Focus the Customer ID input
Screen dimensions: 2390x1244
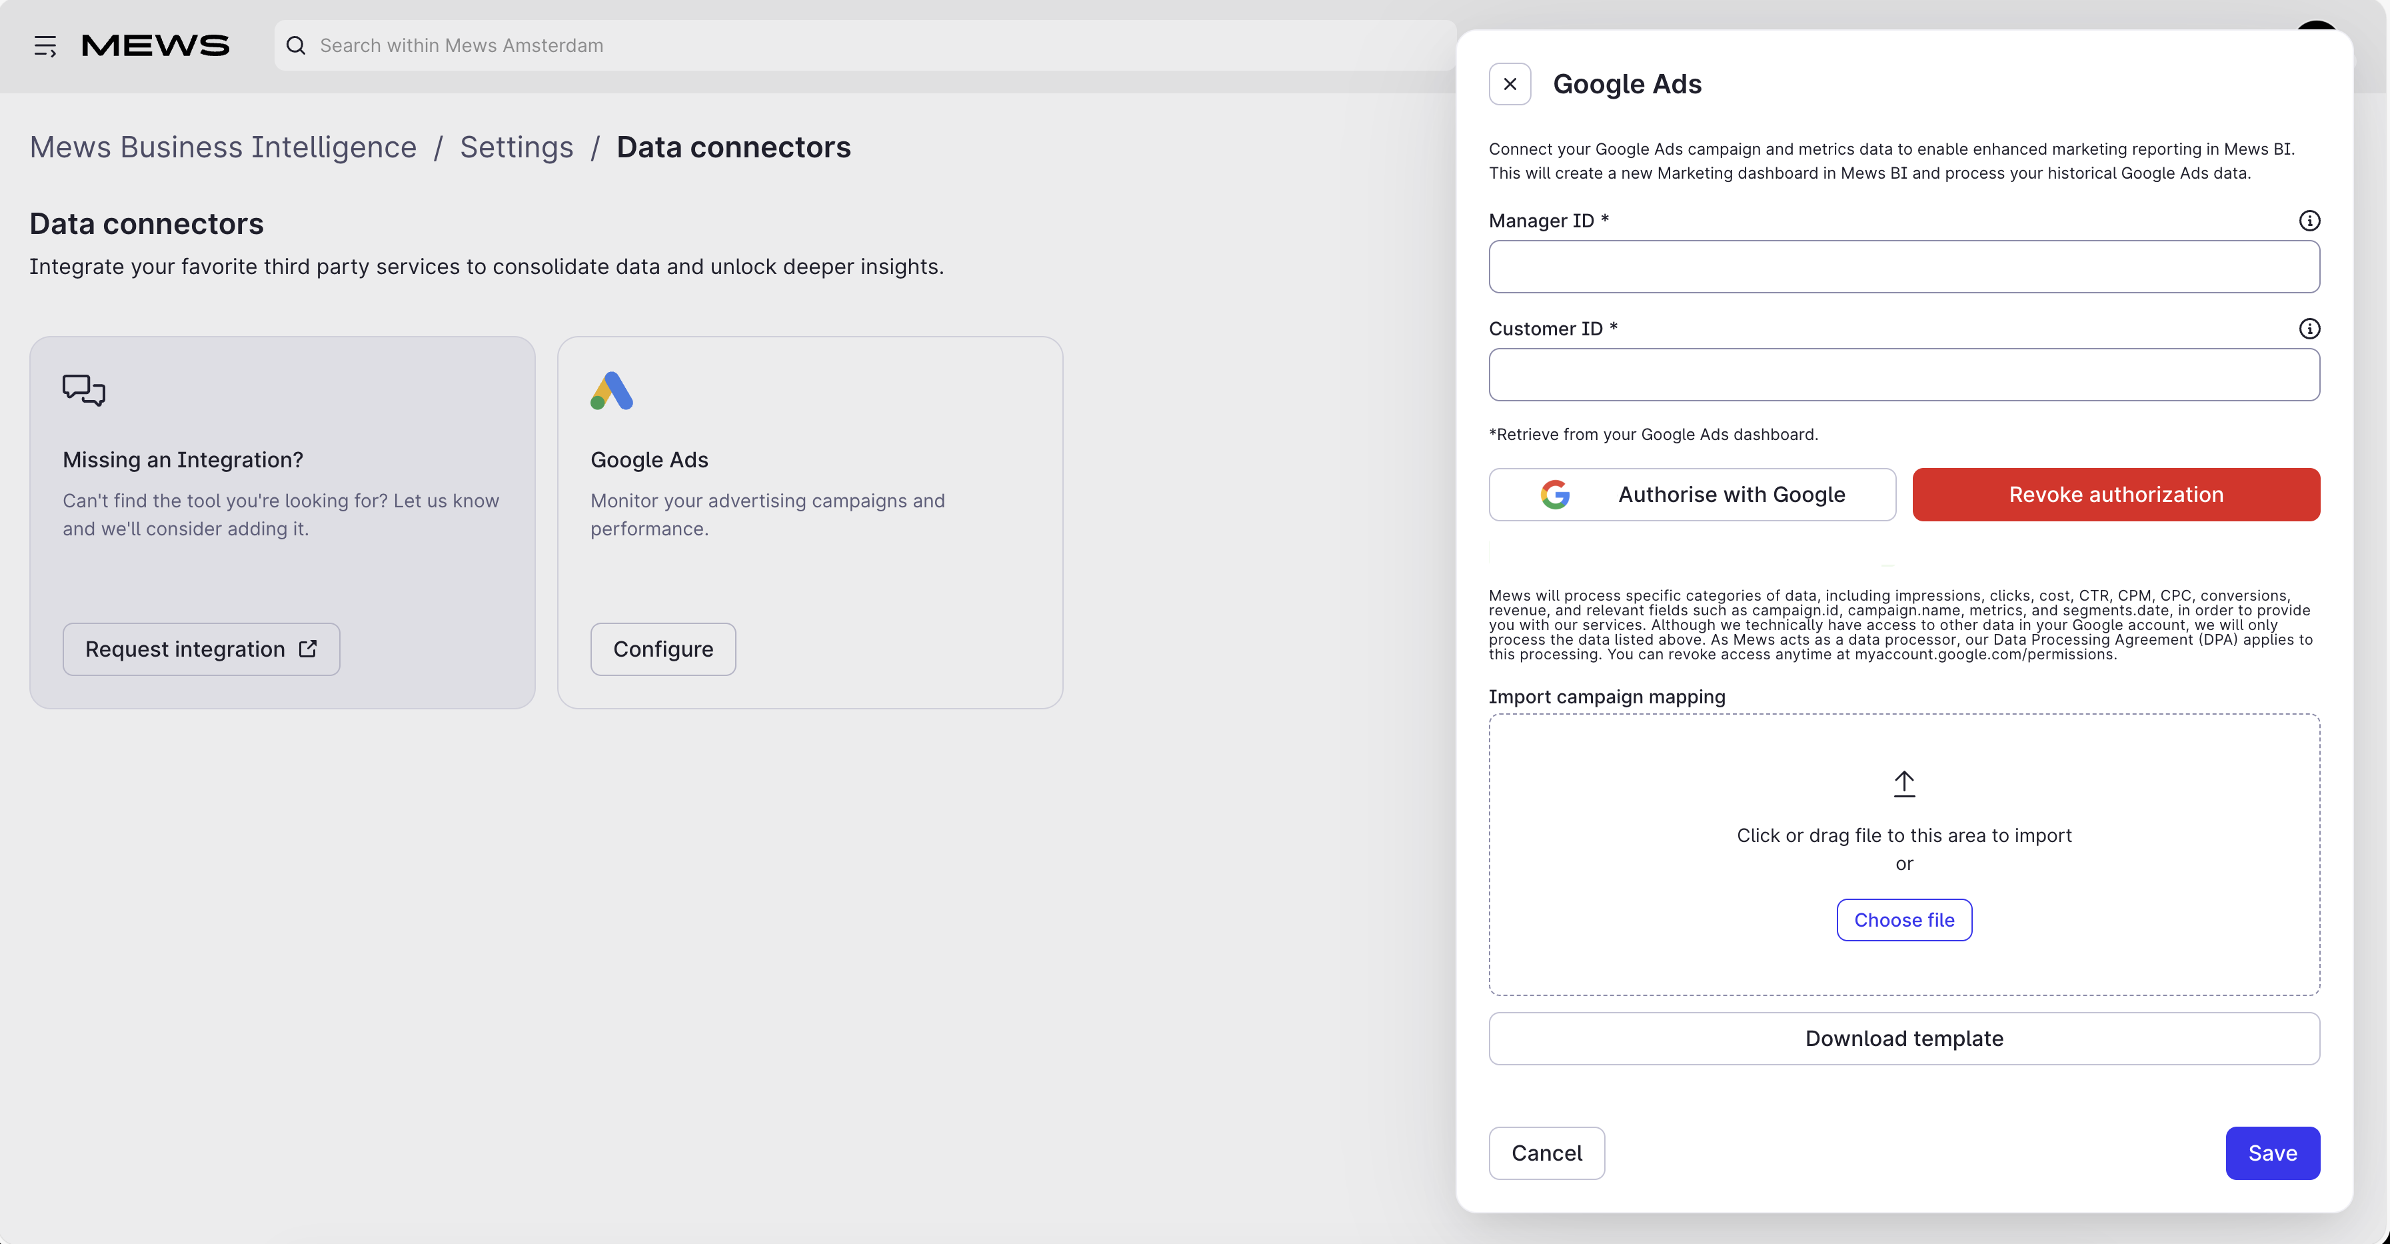click(1904, 375)
